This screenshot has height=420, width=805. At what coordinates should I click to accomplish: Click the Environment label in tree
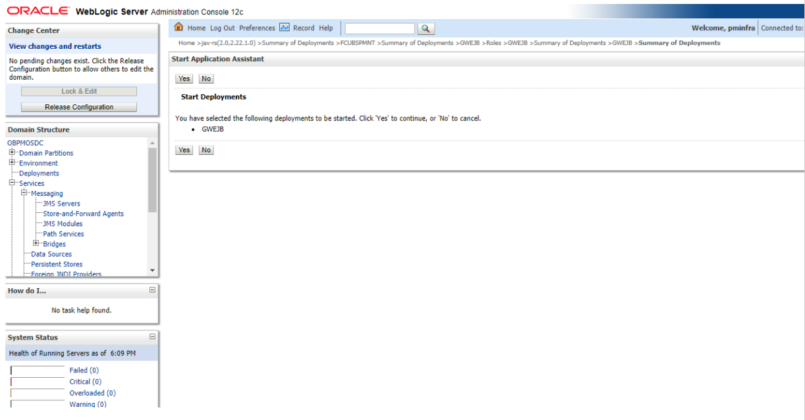[38, 164]
